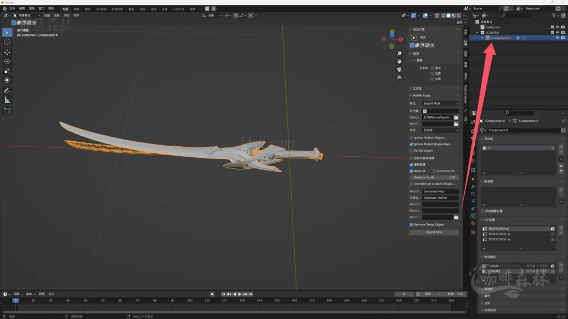
Task: Uncheck Remove Temp Object
Action: pyautogui.click(x=411, y=225)
